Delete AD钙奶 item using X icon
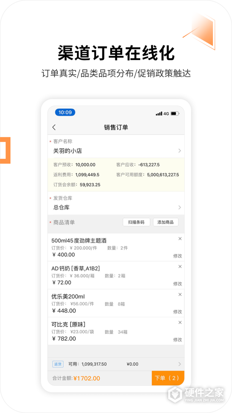Screen dimensions: 232x413 click(180, 267)
